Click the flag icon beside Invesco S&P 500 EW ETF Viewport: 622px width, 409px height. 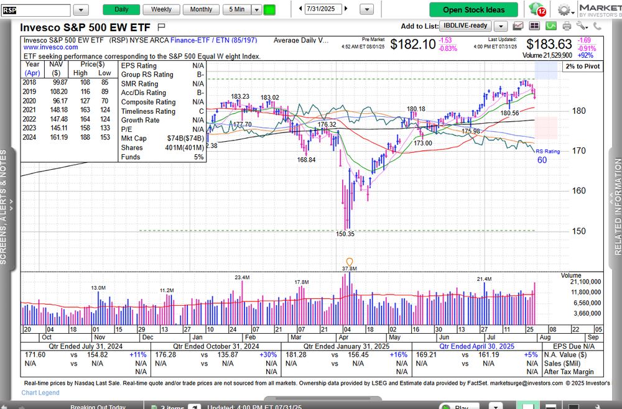[161, 27]
